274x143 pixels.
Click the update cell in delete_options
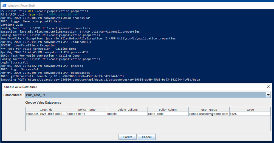[127, 114]
